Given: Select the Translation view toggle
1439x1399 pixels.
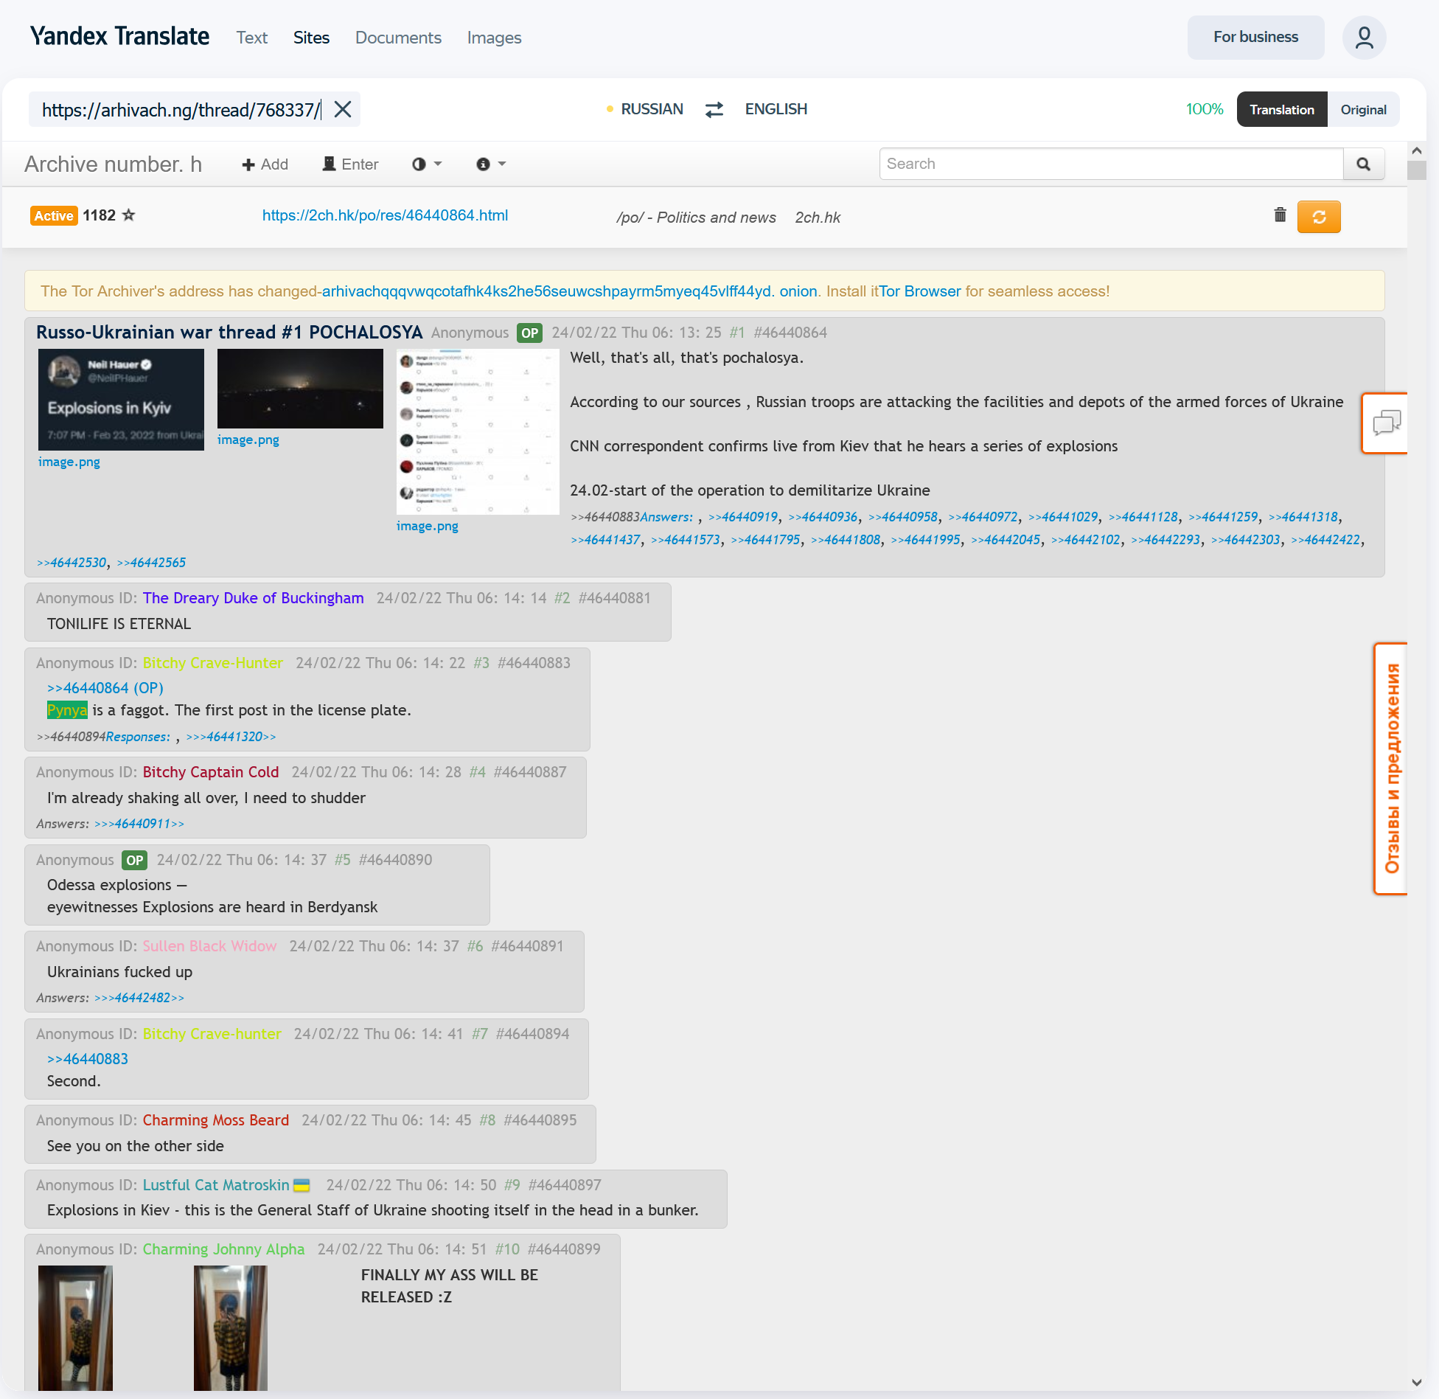Looking at the screenshot, I should point(1282,109).
